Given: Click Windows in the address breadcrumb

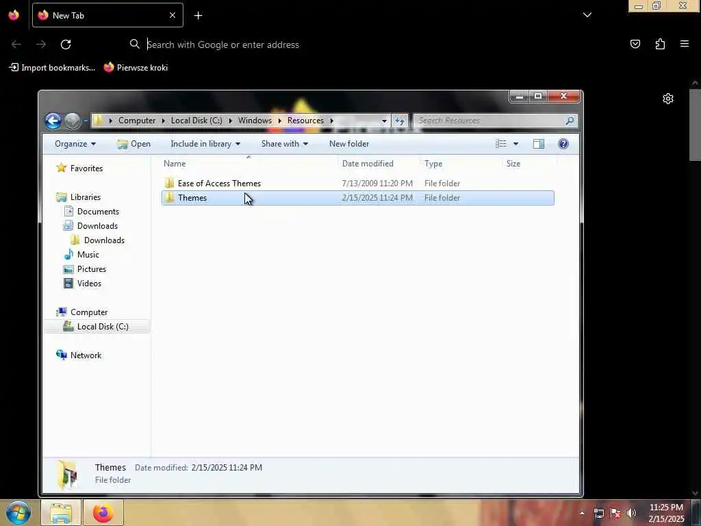Looking at the screenshot, I should point(255,121).
